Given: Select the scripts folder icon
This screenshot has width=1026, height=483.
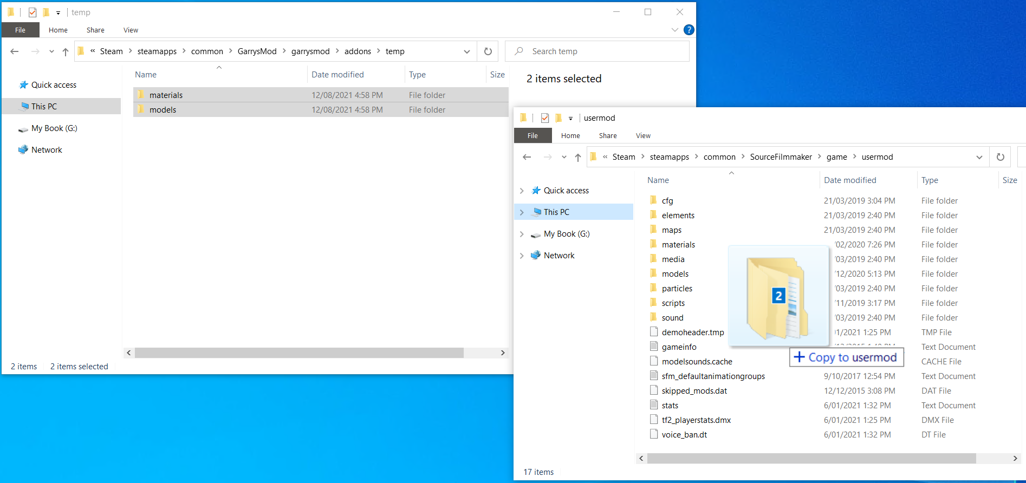Looking at the screenshot, I should pos(653,303).
